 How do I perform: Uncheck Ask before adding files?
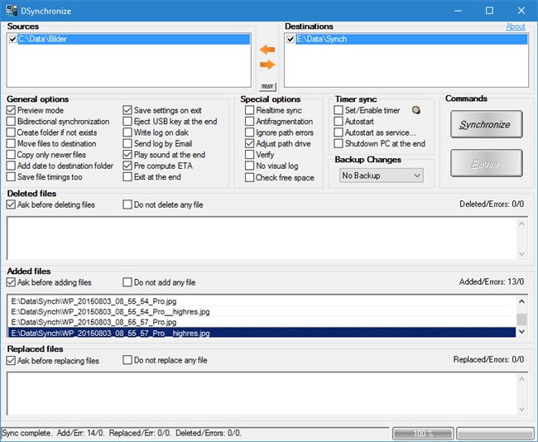click(11, 282)
